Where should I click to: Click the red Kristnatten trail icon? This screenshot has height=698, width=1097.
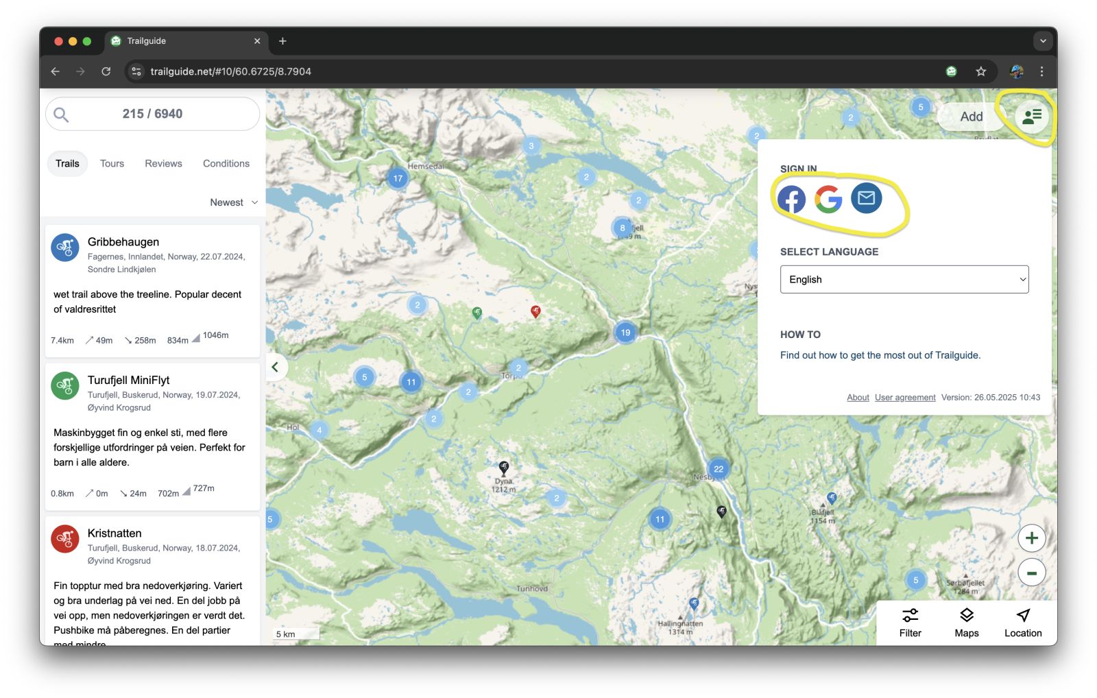pos(65,539)
